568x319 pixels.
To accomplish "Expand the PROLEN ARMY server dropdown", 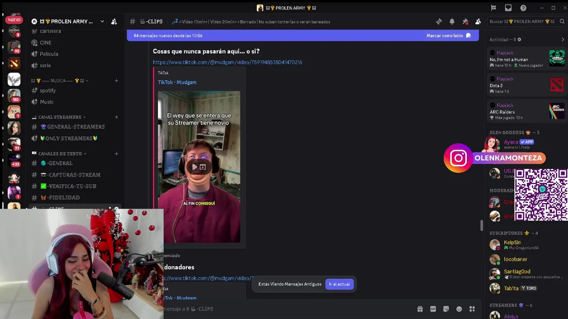I will click(102, 21).
